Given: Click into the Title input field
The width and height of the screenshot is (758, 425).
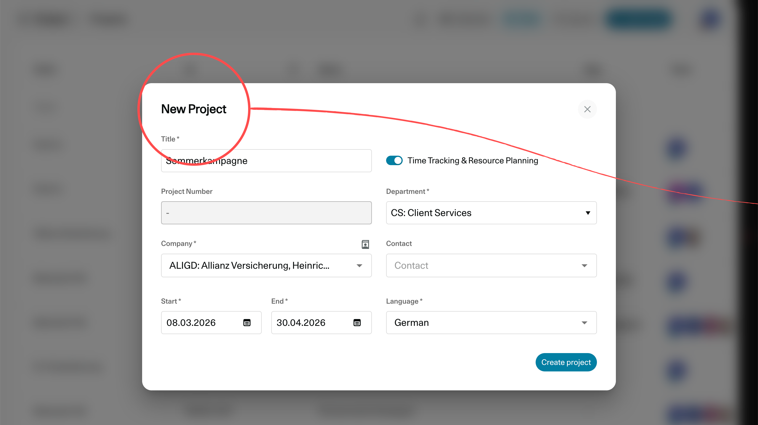Looking at the screenshot, I should 296,161.
